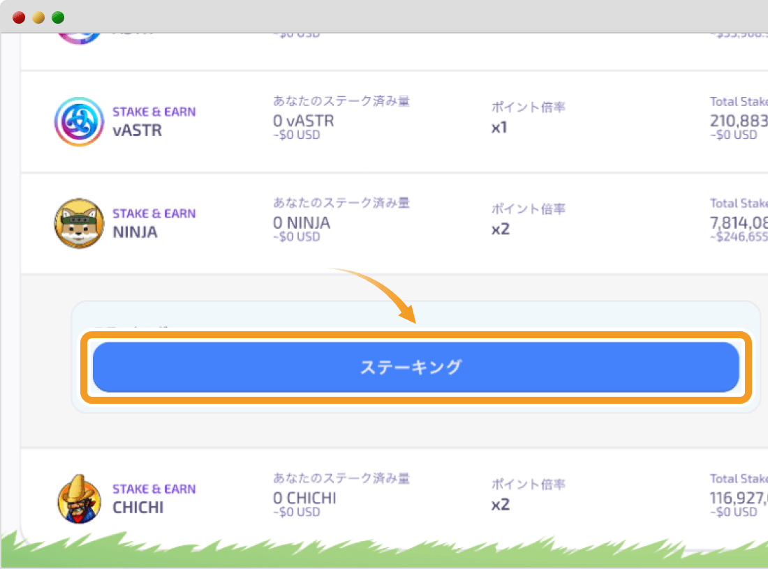The width and height of the screenshot is (768, 569).
Task: Click ポイント倍率 label in vASTR row
Action: [x=529, y=107]
